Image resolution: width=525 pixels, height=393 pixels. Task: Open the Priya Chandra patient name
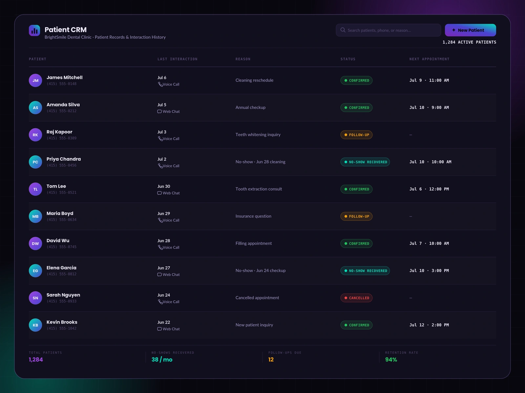pos(64,159)
